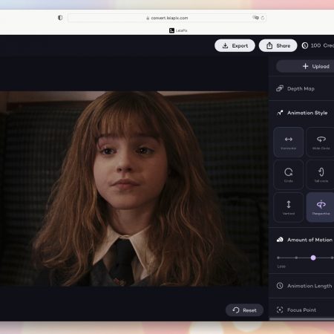The image size is (334, 334).
Task: Click the browser address bar
Action: [167, 18]
